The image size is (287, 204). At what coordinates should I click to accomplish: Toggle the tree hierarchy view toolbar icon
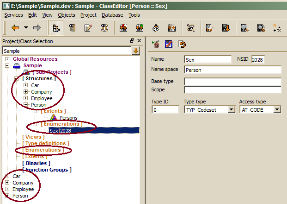(56, 28)
